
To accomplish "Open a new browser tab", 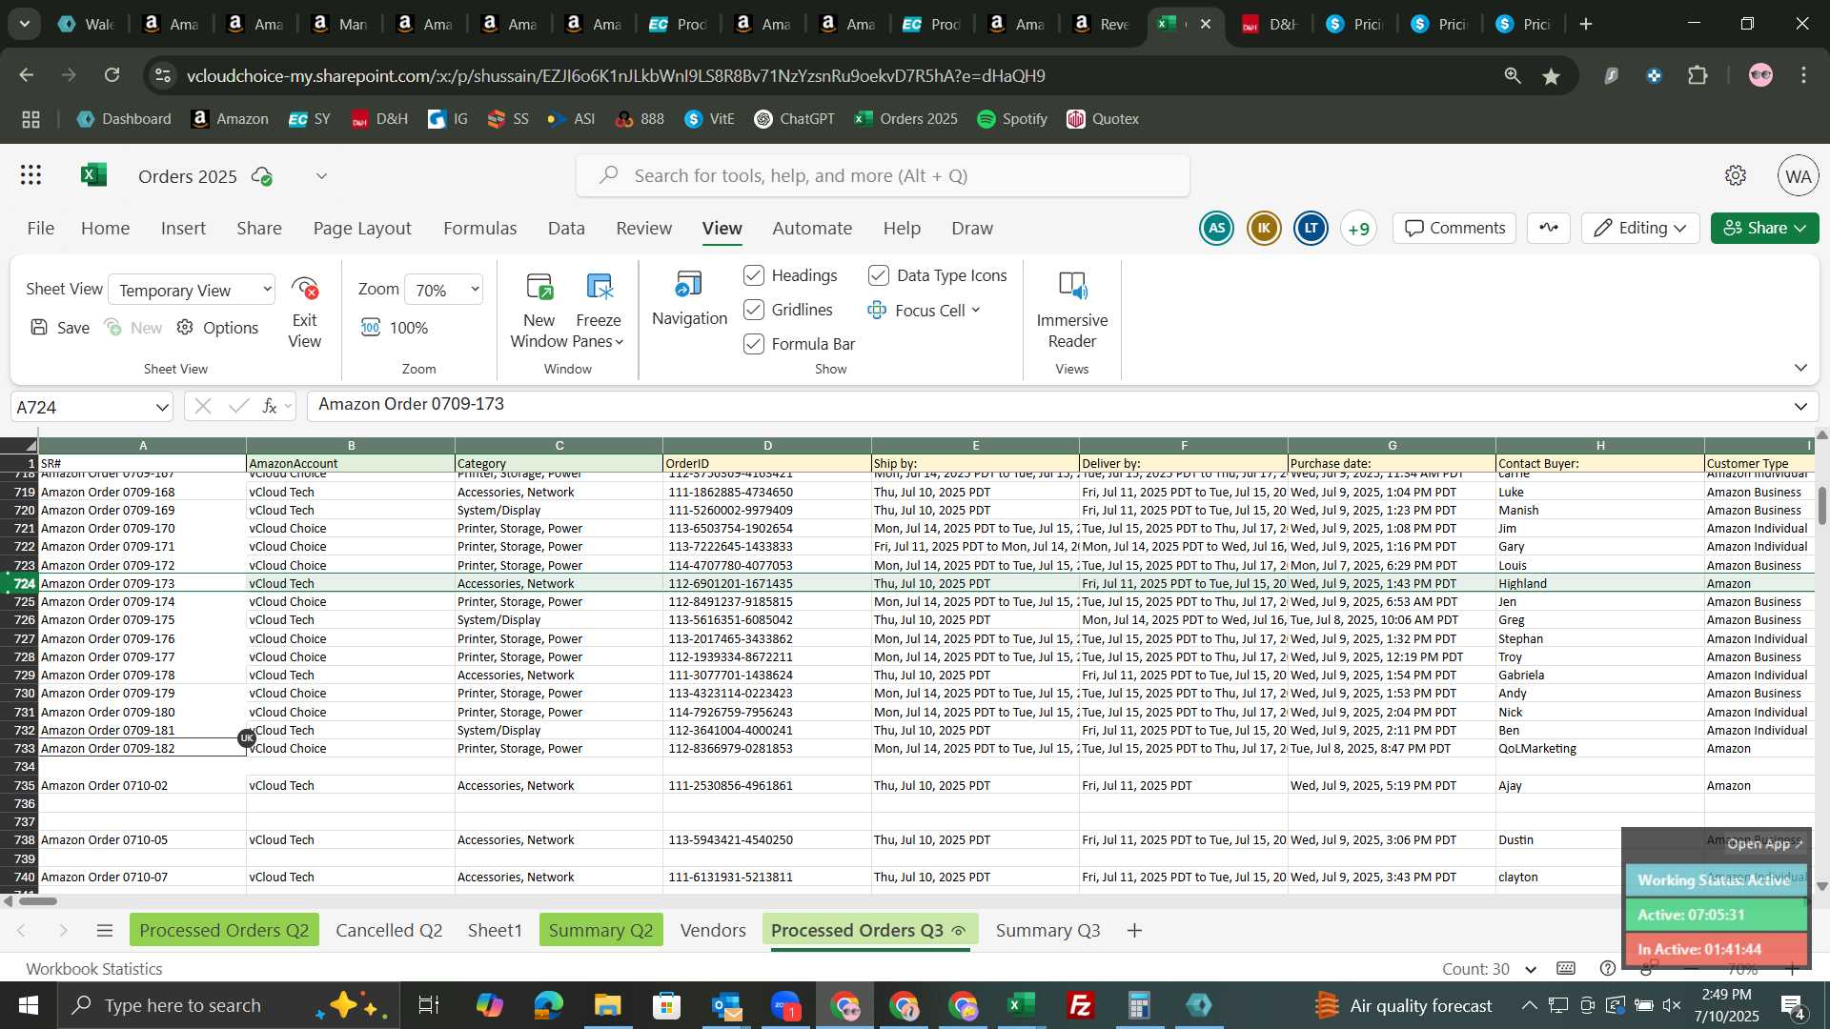I will click(x=1586, y=24).
